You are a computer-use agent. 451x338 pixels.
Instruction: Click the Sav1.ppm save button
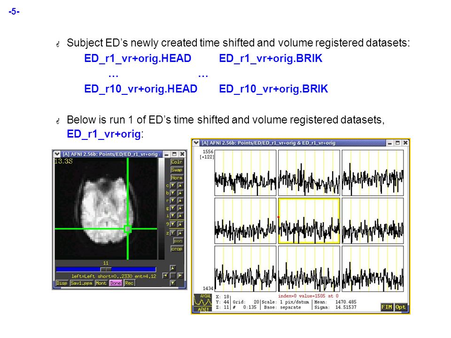pos(81,283)
